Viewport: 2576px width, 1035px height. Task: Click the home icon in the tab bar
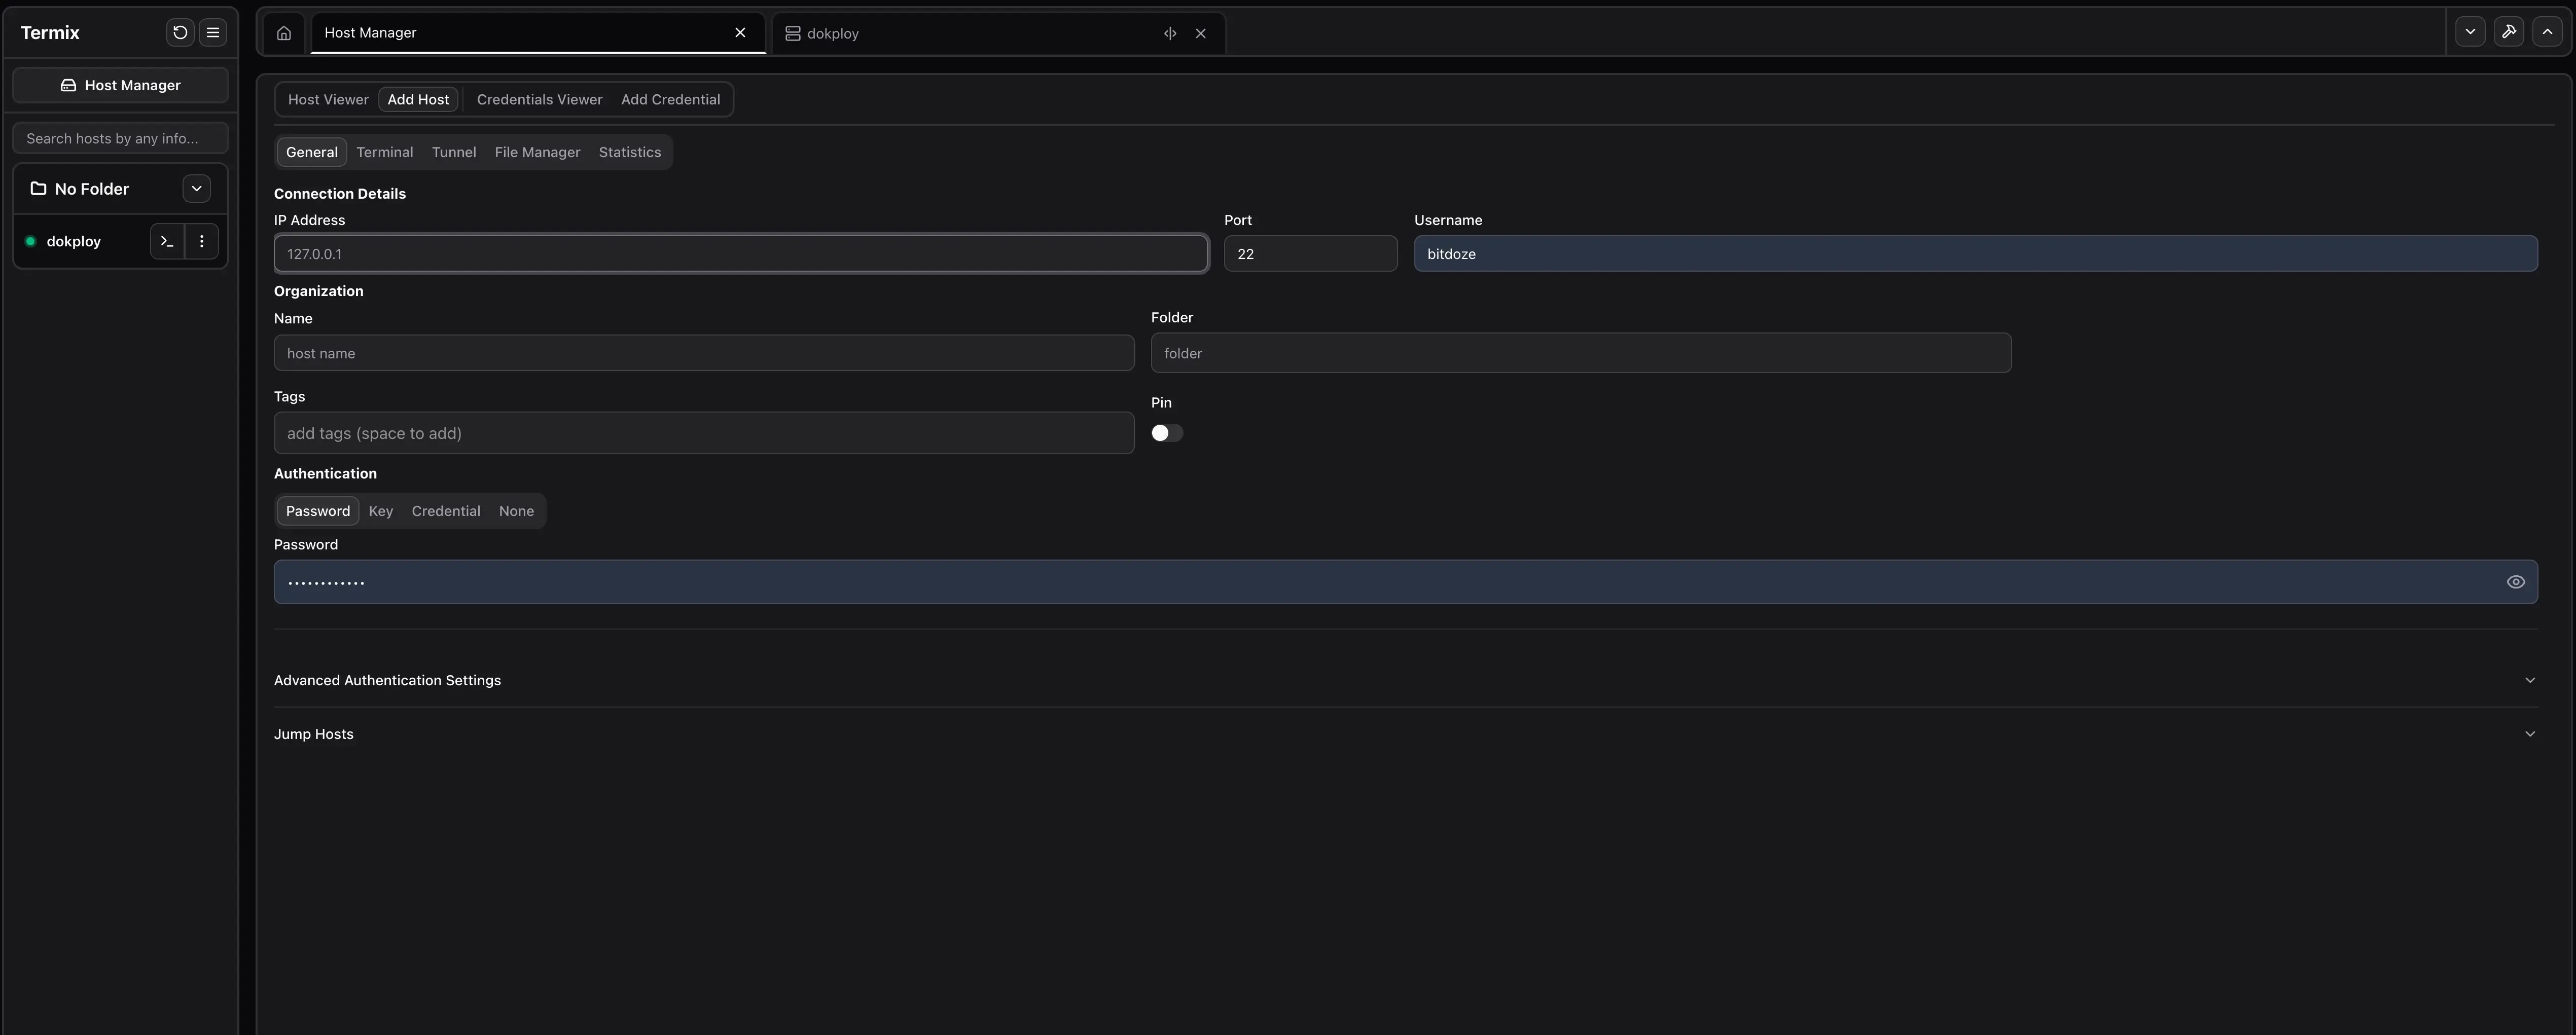pos(283,33)
